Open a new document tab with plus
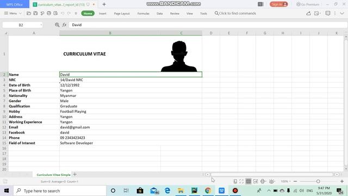 (x=104, y=4)
